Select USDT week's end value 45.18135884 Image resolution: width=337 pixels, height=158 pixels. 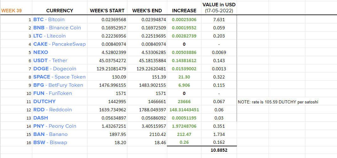tap(147, 61)
